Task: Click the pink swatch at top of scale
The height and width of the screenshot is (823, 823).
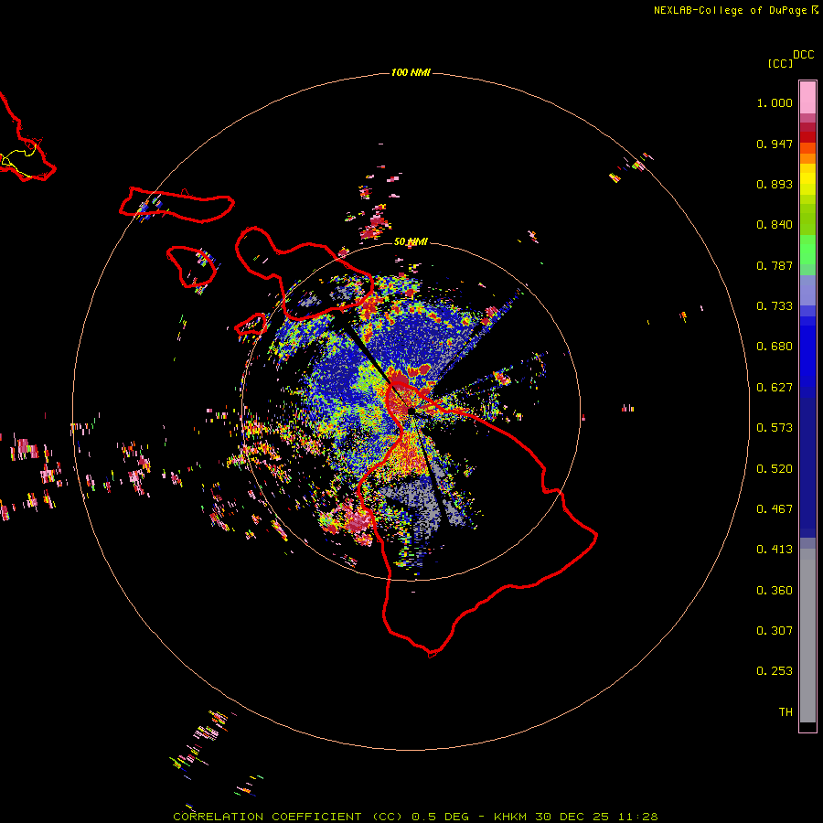Action: pyautogui.click(x=807, y=98)
